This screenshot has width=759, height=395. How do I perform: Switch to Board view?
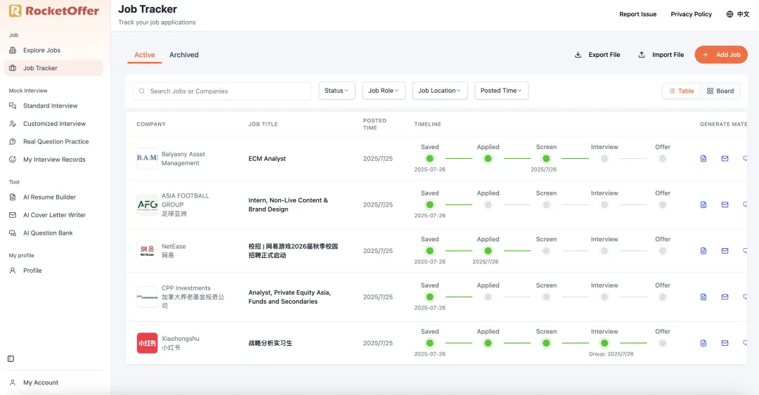pyautogui.click(x=720, y=91)
